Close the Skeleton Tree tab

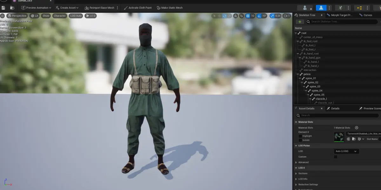(321, 15)
